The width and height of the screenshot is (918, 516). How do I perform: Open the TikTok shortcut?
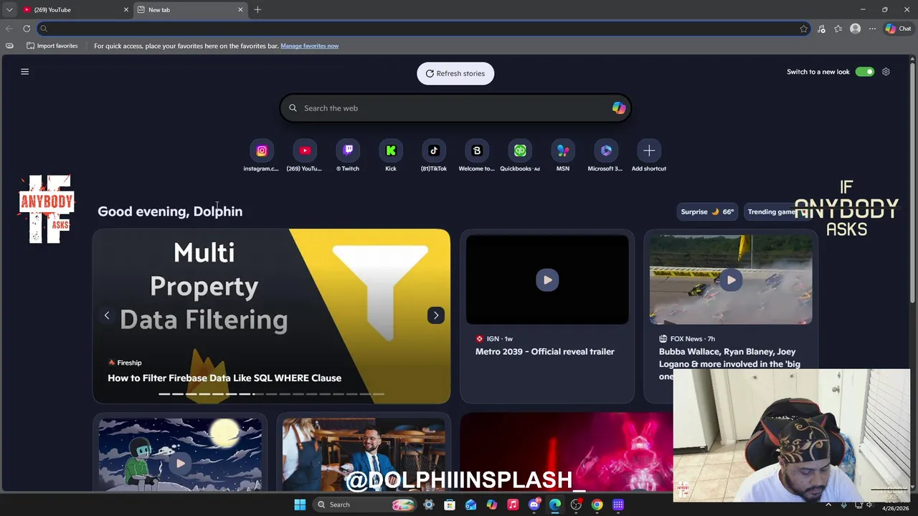click(x=434, y=156)
